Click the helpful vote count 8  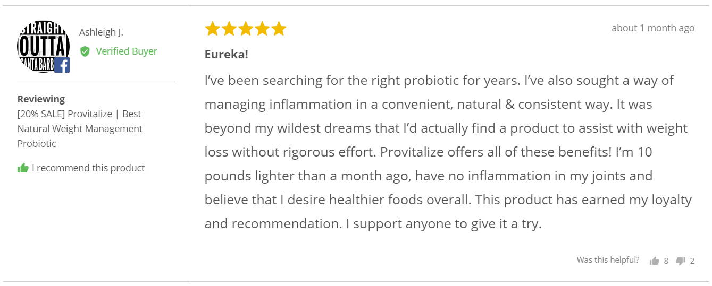(x=666, y=261)
